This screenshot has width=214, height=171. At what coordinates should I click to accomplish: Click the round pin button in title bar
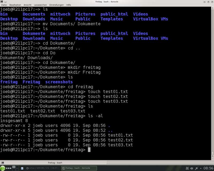tap(5, 2)
